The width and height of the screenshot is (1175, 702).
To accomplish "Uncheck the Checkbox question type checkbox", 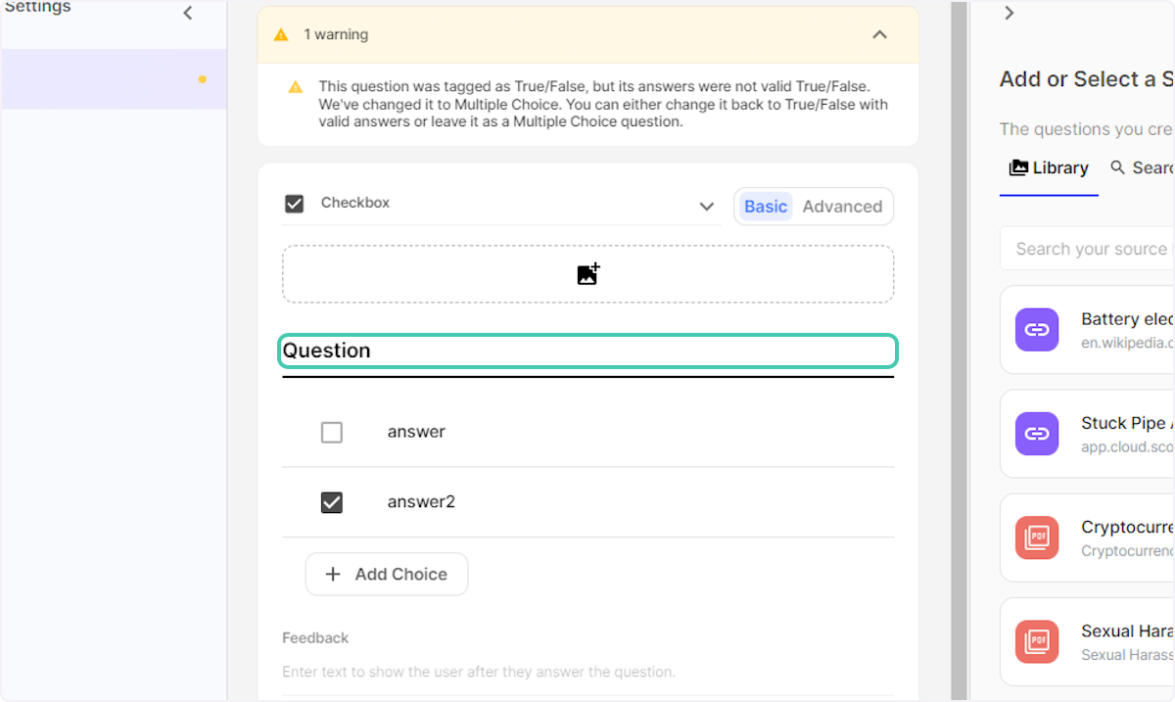I will [294, 204].
